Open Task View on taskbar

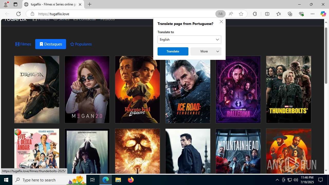93,180
